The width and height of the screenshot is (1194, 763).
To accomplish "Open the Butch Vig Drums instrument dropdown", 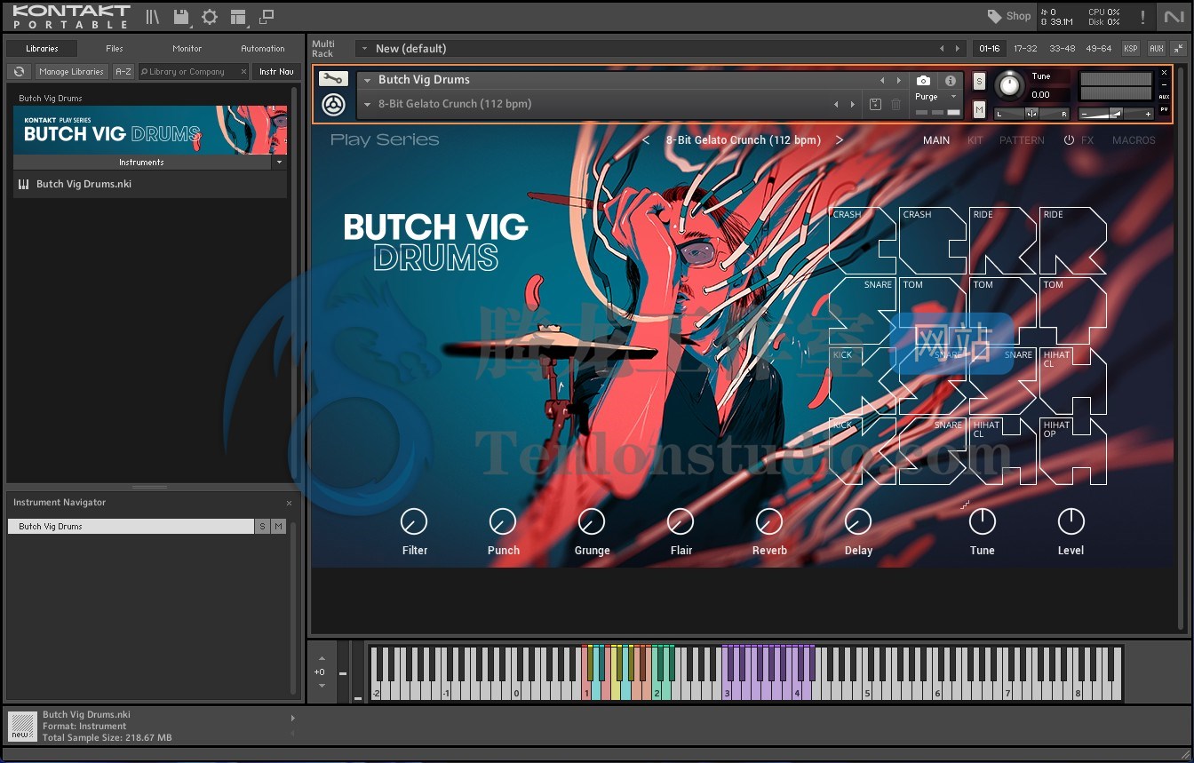I will (367, 80).
